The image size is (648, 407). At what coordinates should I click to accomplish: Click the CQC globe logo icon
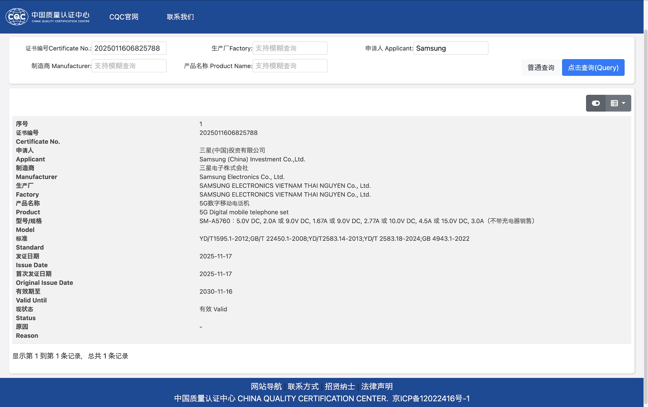(17, 17)
